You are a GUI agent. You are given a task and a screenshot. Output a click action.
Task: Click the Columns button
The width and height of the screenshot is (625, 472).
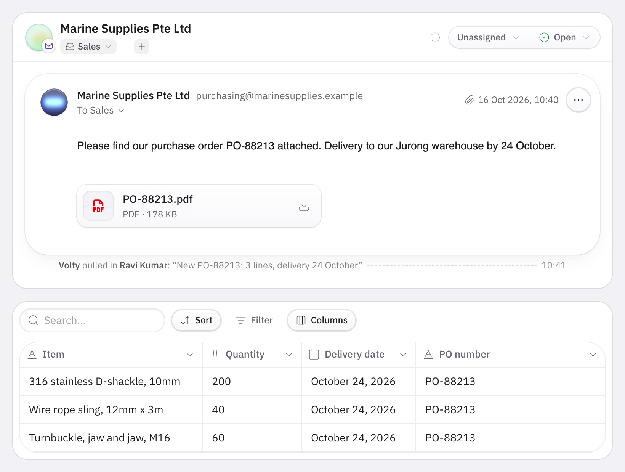pyautogui.click(x=322, y=320)
